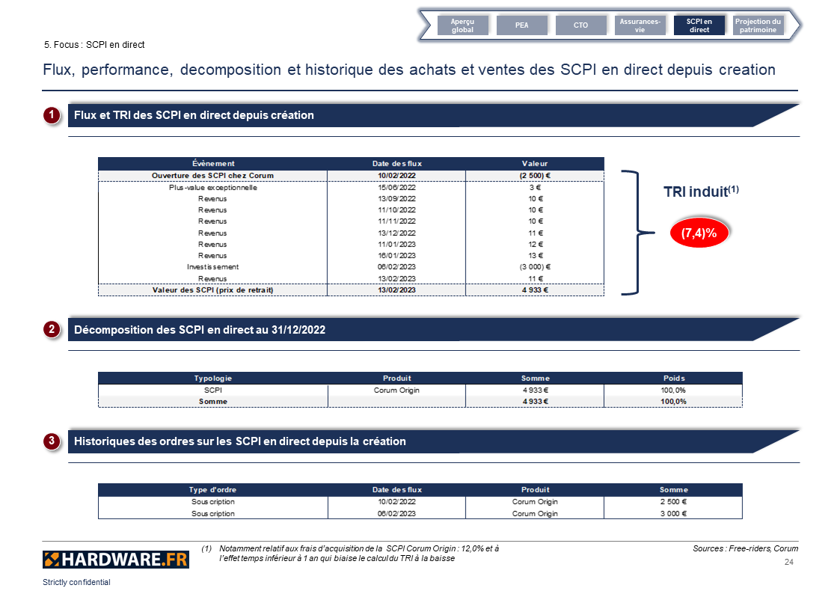Select the Type d'ordre column header
This screenshot has height=594, width=840.
tap(213, 489)
